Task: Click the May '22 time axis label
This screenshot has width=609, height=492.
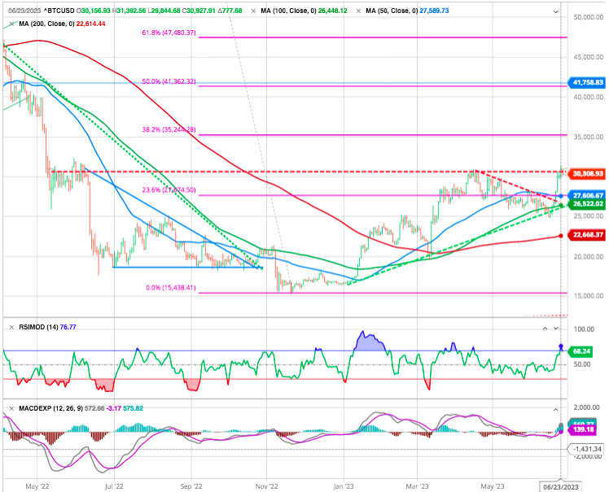Action: pos(37,486)
